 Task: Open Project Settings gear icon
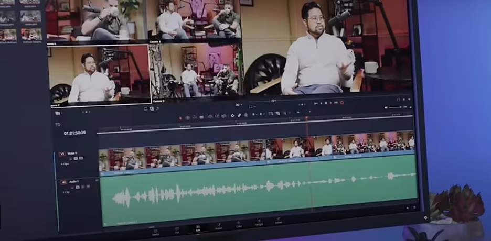[x=414, y=207]
